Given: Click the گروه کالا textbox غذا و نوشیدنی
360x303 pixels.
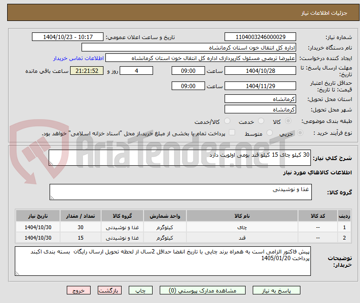Looking at the screenshot, I should (x=181, y=192).
